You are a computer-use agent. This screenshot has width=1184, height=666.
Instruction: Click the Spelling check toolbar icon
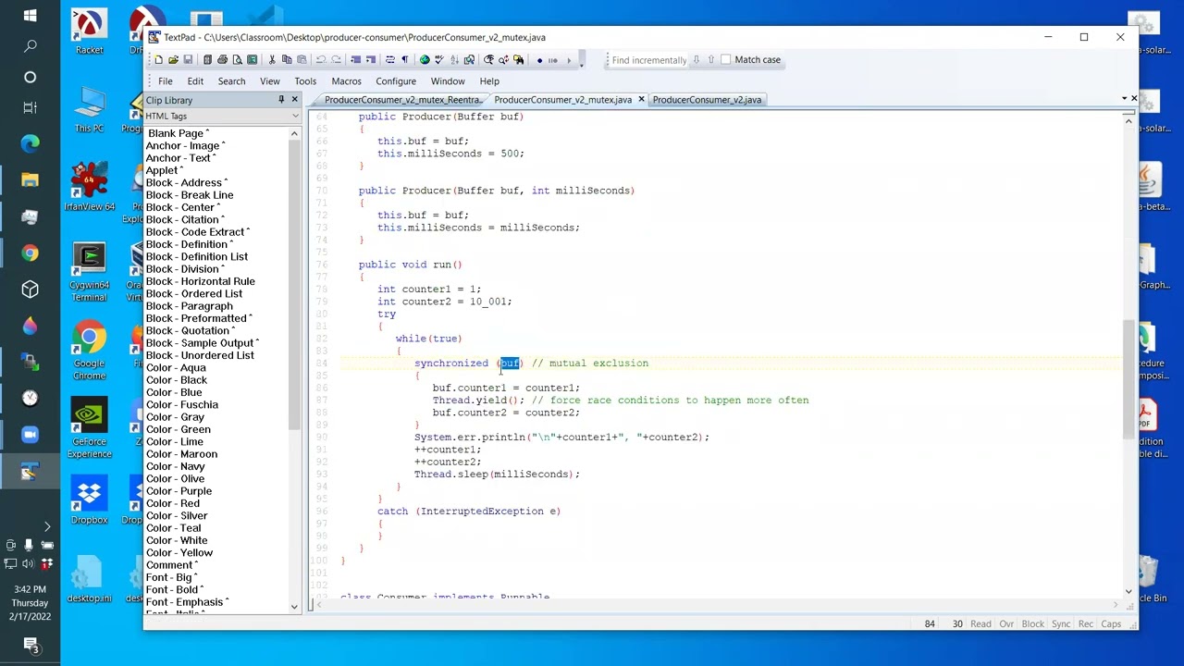coord(439,60)
